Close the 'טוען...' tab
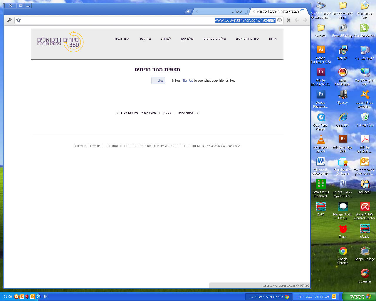This screenshot has height=301, width=376. pyautogui.click(x=197, y=11)
